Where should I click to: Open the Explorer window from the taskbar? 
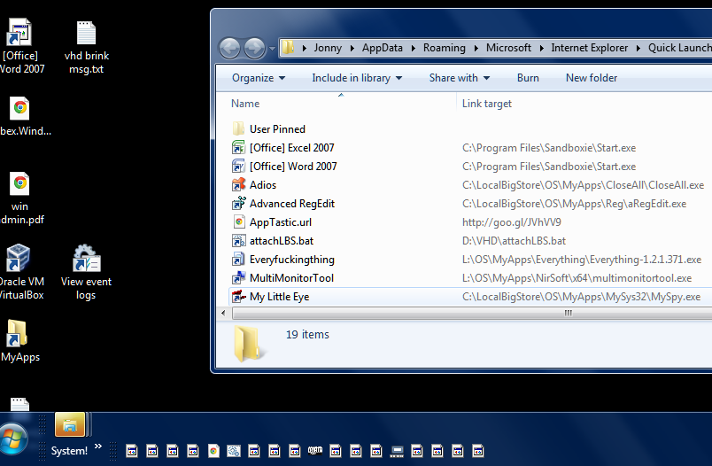[x=70, y=424]
